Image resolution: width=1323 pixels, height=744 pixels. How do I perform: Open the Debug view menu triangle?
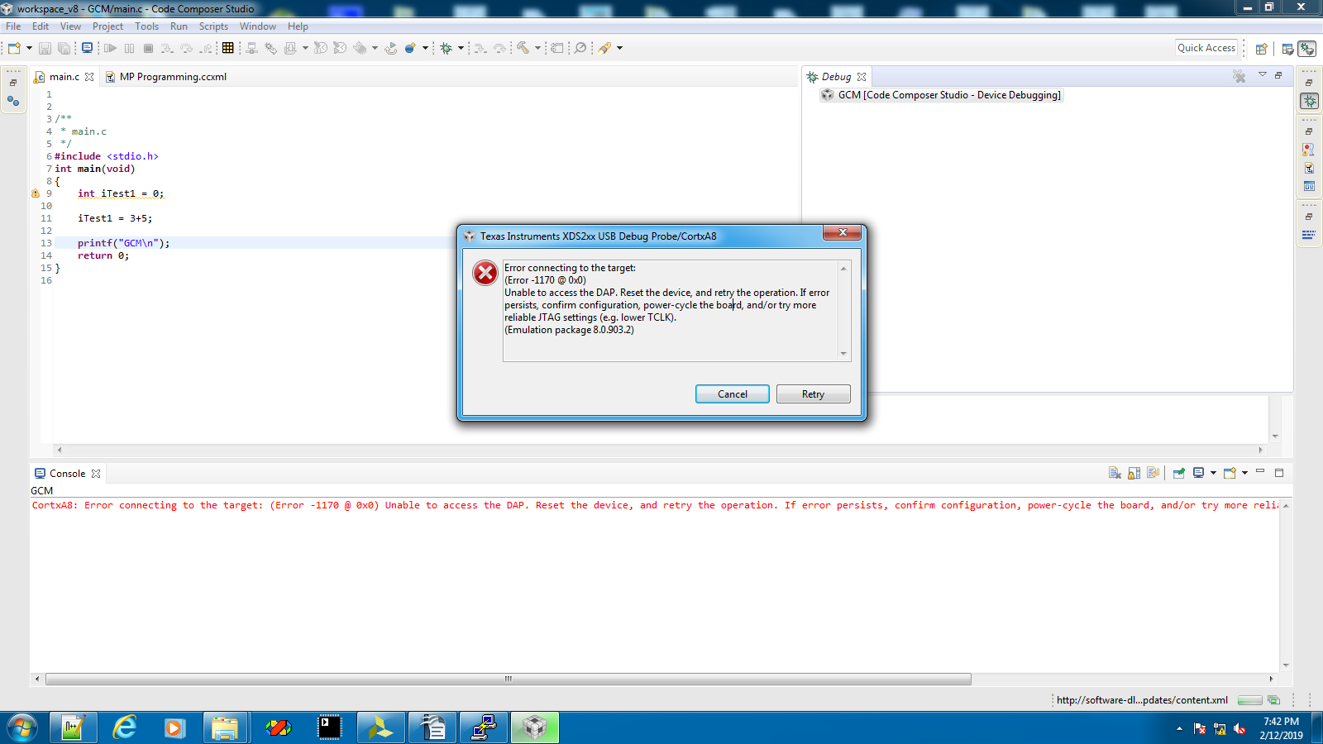[x=1263, y=75]
